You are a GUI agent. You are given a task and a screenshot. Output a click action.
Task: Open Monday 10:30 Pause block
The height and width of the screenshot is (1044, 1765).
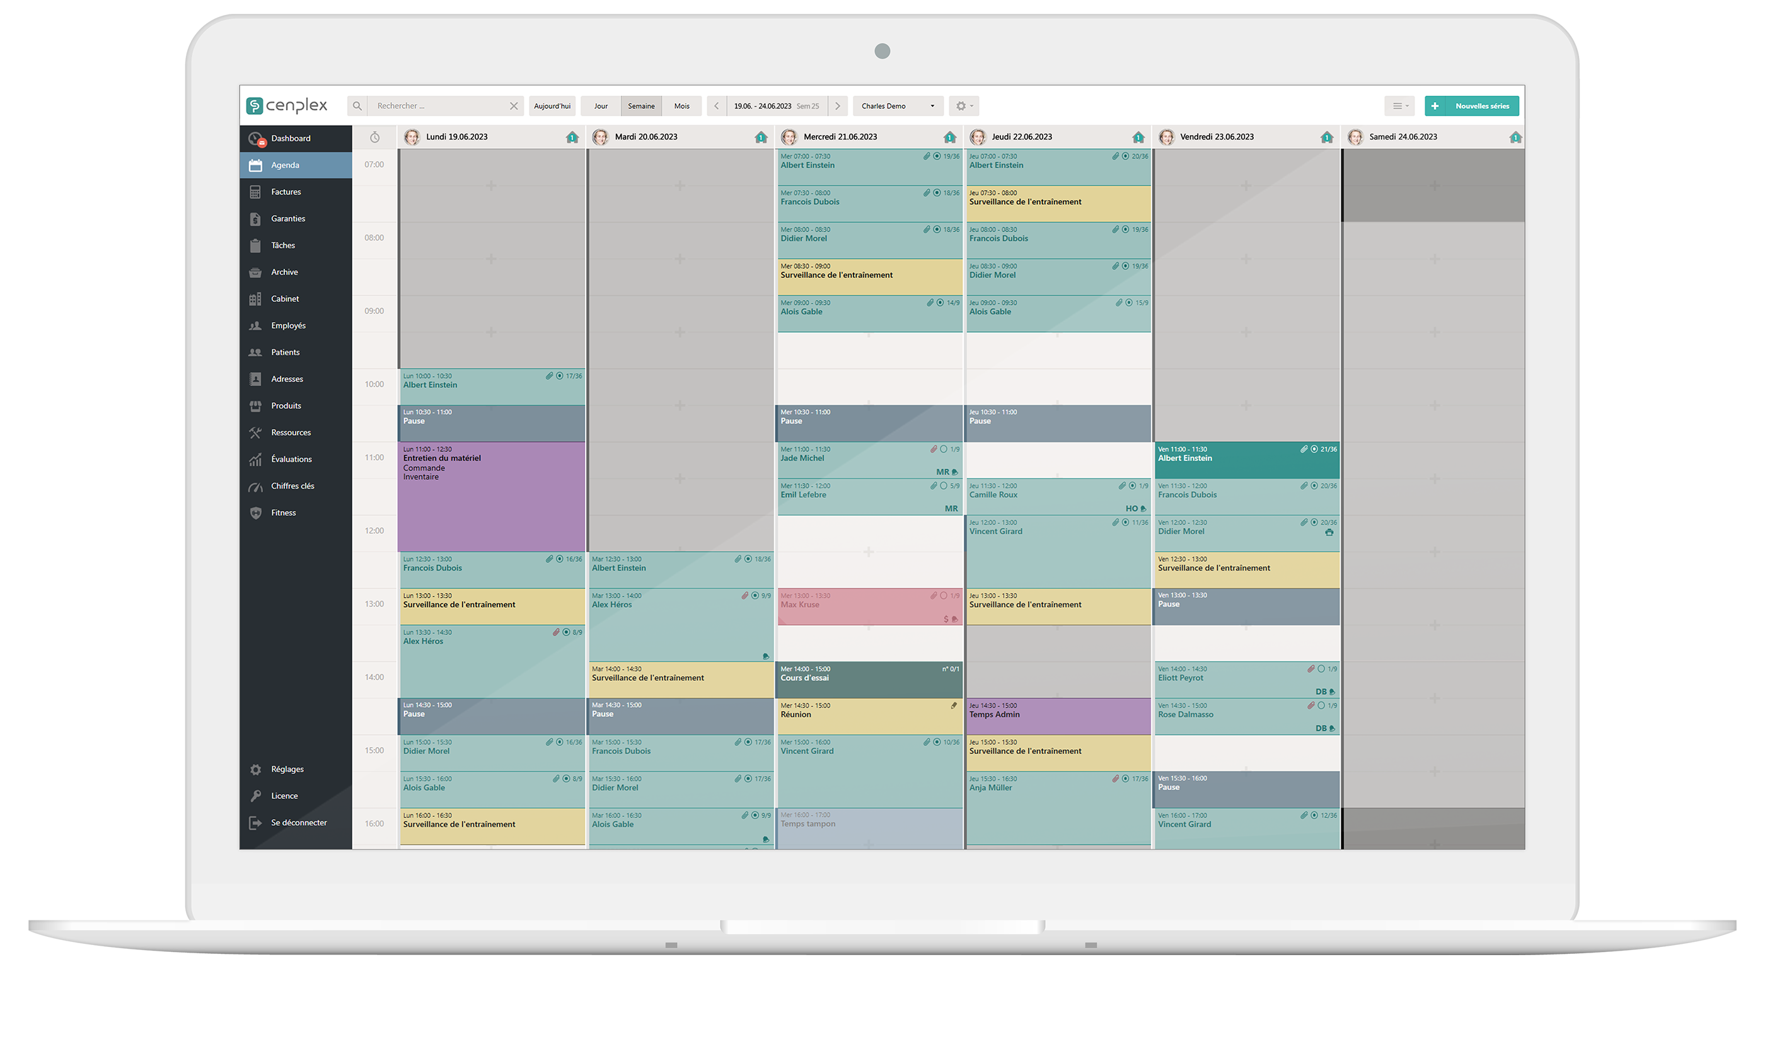pyautogui.click(x=492, y=424)
